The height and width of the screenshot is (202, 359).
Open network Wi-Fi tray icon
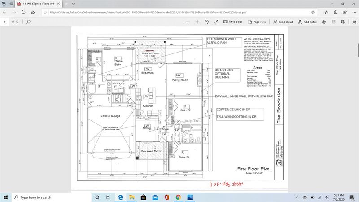320,197
